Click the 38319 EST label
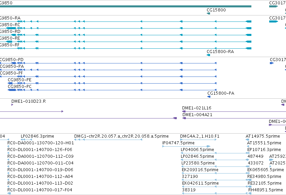286x195 pixels. [189, 190]
